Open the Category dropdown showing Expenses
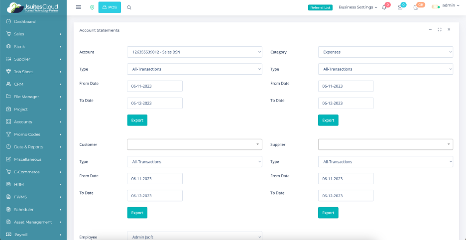This screenshot has width=466, height=240. click(x=385, y=52)
